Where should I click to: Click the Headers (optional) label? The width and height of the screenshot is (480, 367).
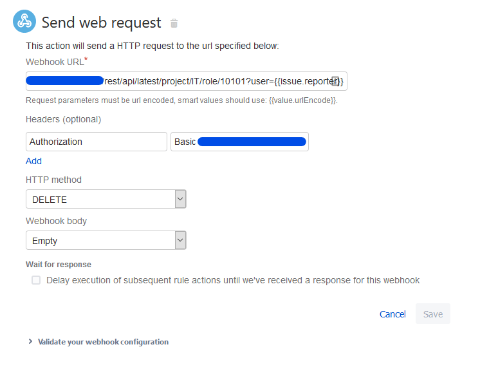click(x=63, y=119)
